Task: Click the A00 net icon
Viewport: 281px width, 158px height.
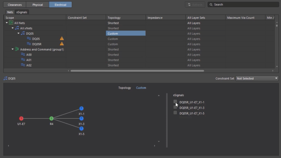Action: (x=23, y=54)
